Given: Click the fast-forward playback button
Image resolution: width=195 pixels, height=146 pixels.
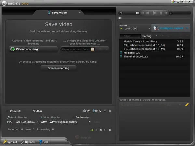Looking at the screenshot, I should click(x=166, y=13).
